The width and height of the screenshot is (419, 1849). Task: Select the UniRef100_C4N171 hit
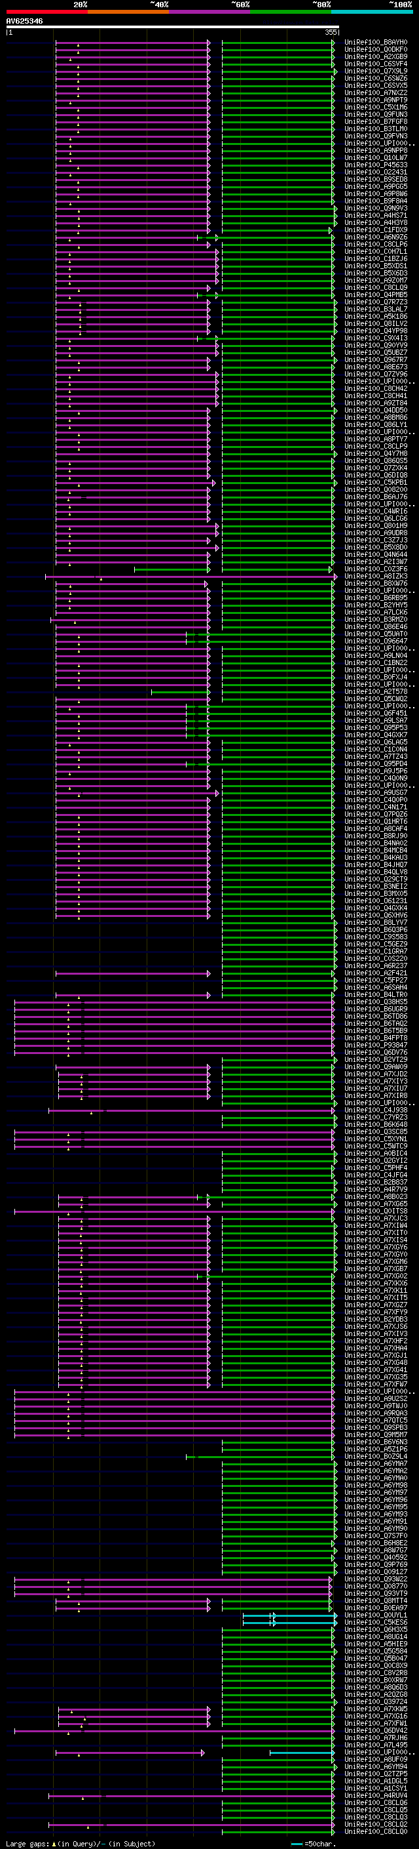(376, 807)
